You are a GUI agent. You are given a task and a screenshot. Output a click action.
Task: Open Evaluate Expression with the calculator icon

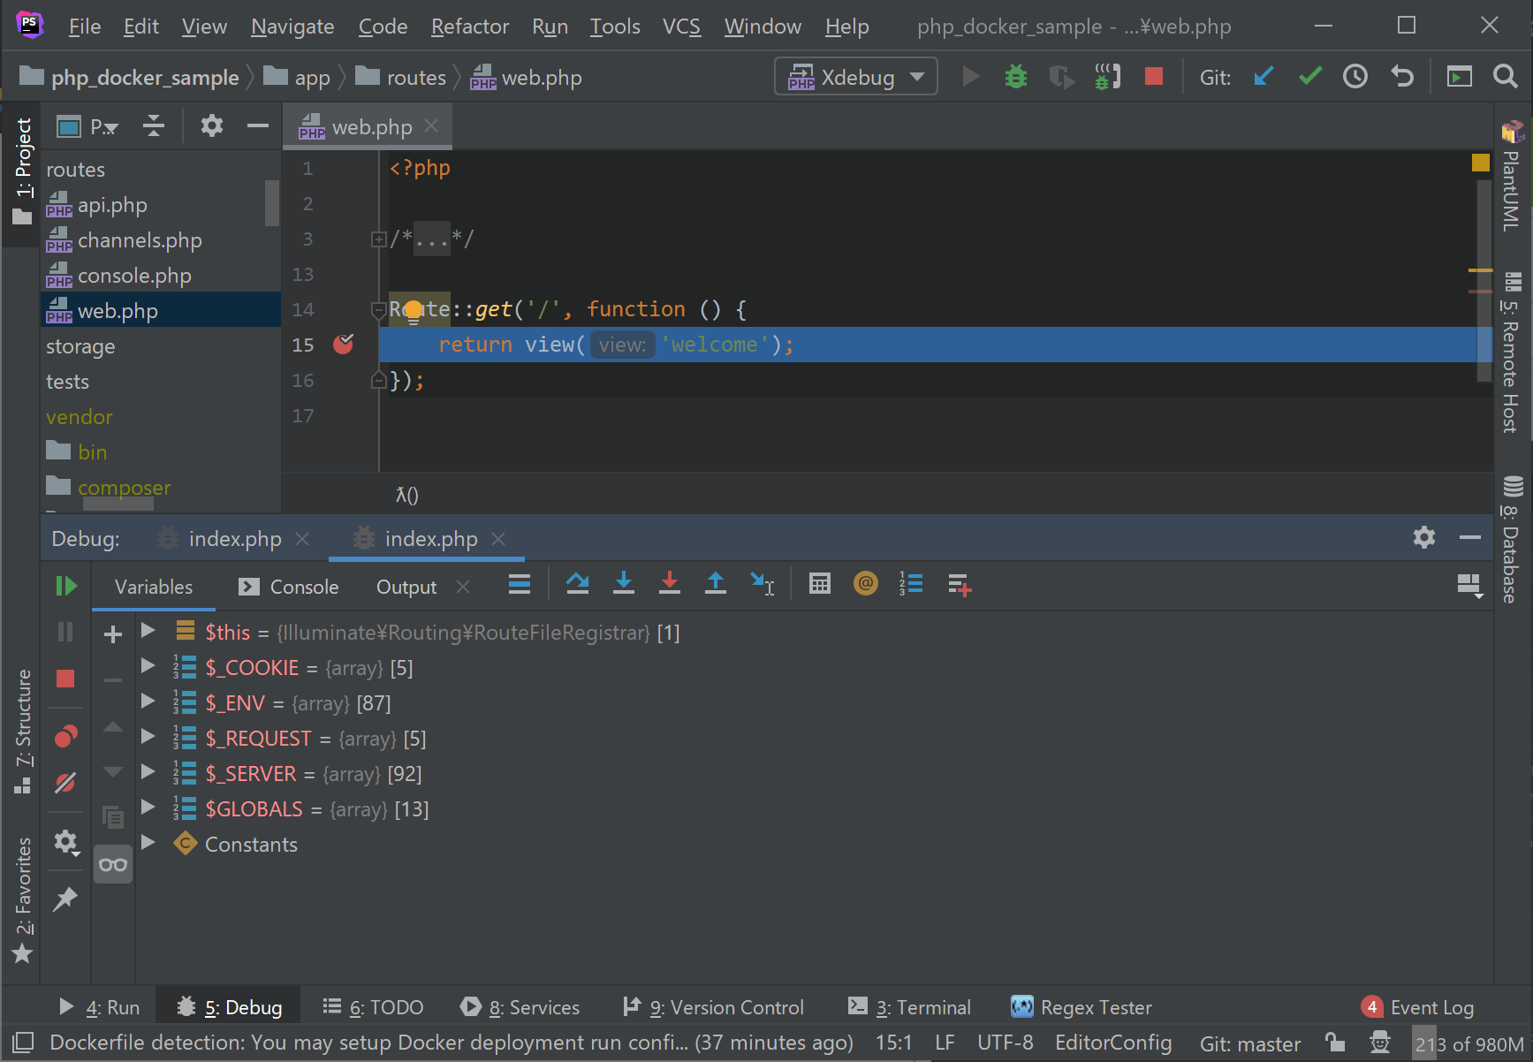click(x=819, y=584)
